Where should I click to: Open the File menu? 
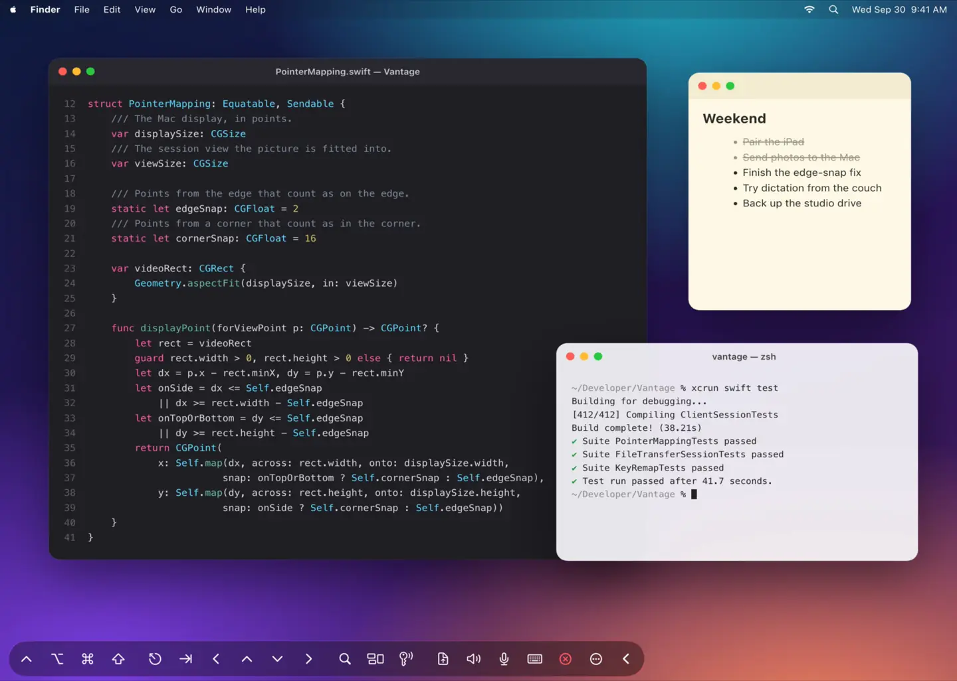[82, 9]
